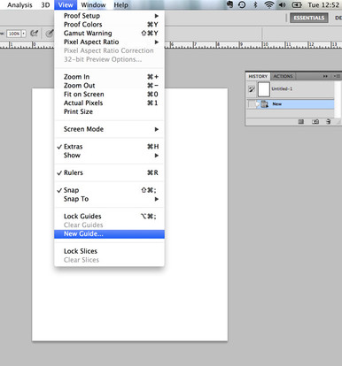Disable the checked Snap option
Screen dimensions: 342x366
(109, 190)
